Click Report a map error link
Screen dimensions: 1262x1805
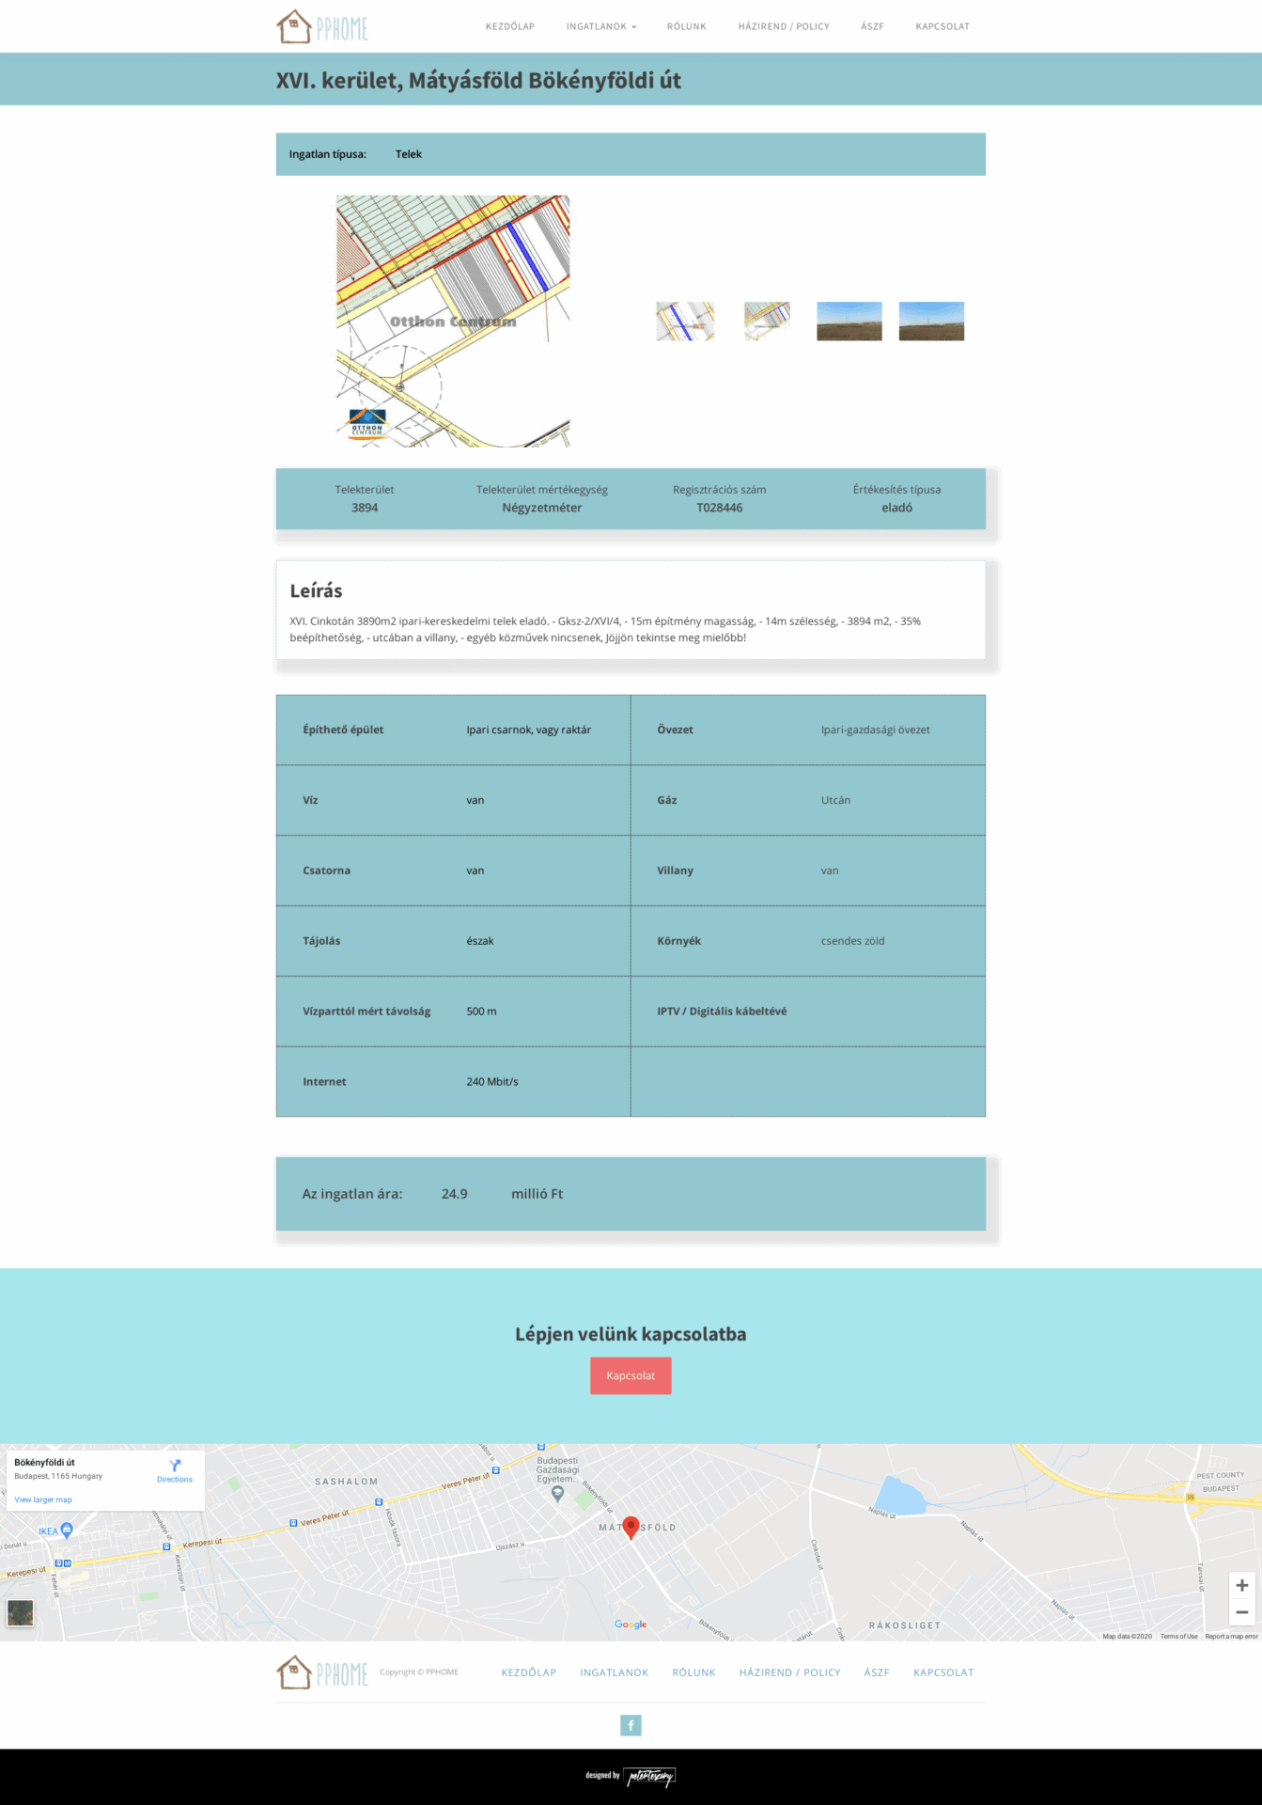point(1231,1637)
